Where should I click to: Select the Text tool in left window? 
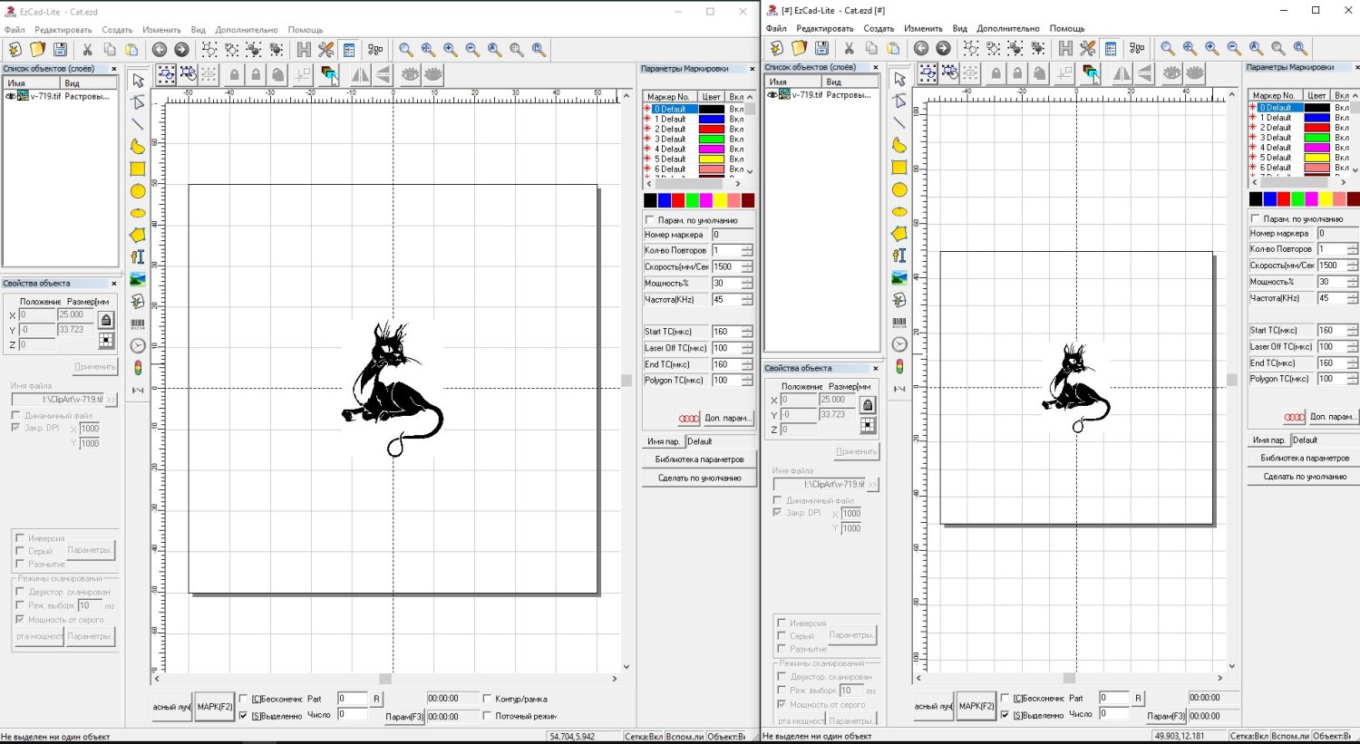(x=138, y=256)
